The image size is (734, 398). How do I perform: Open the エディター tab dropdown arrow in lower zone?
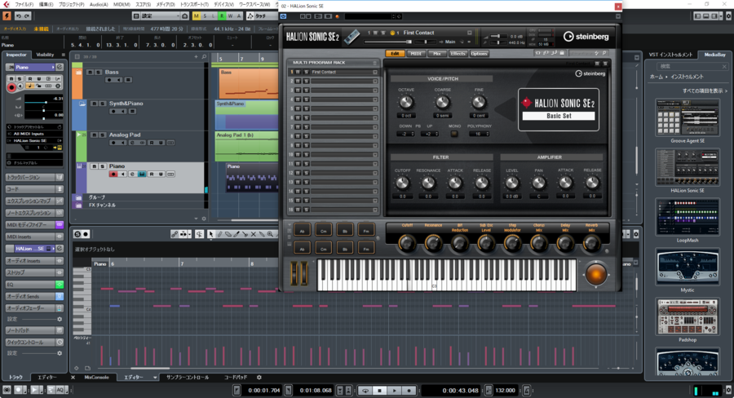point(155,378)
